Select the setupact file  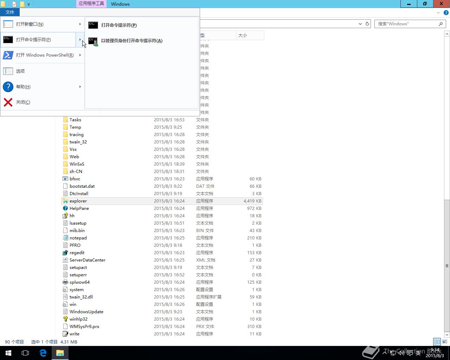pos(78,268)
